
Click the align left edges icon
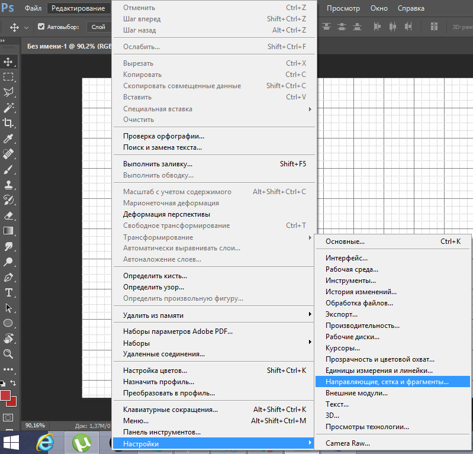coord(377,27)
